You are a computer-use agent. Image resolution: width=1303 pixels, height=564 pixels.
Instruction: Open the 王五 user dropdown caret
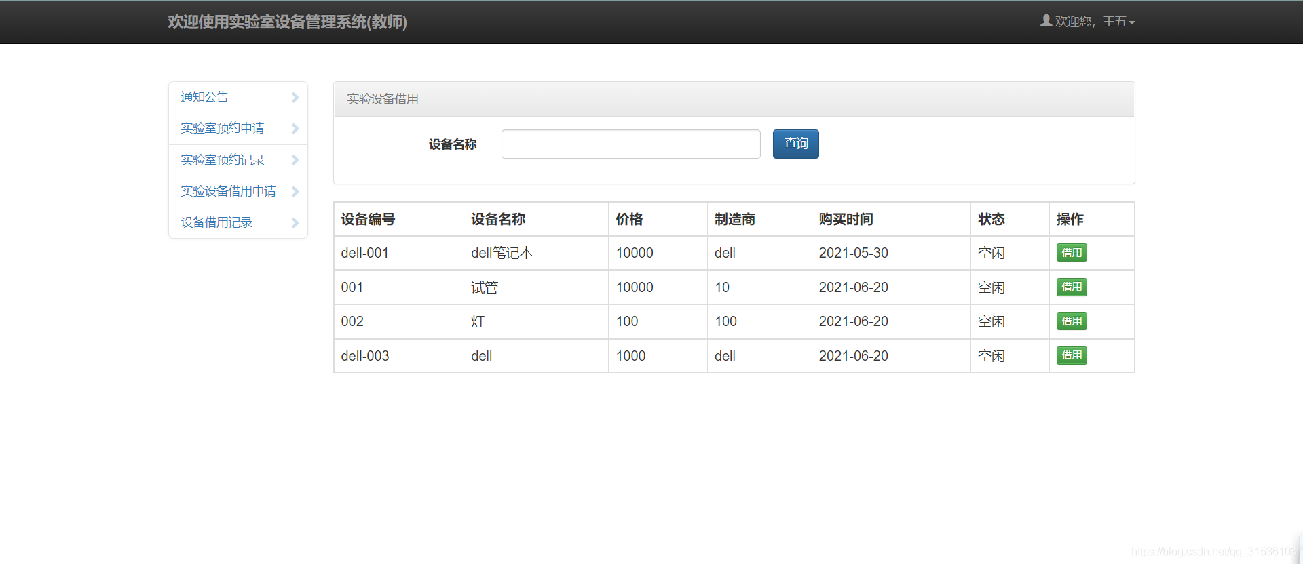1131,23
